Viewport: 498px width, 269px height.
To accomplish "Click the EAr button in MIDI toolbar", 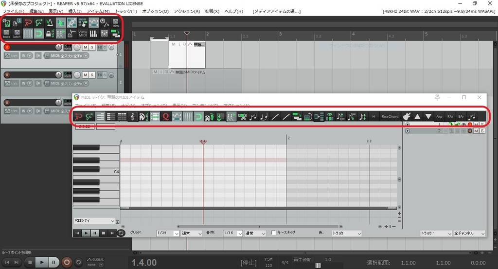I will (461, 117).
